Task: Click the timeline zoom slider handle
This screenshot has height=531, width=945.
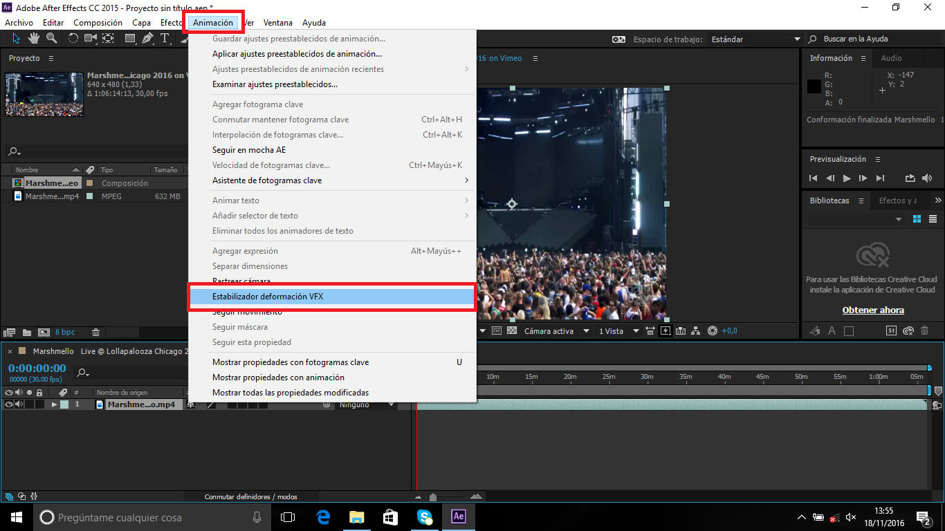Action: pos(433,497)
